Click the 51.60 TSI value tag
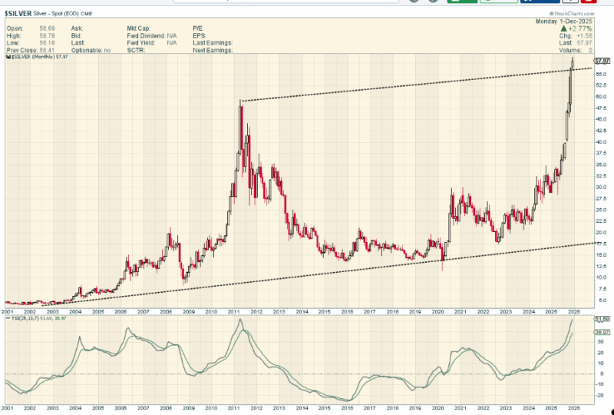Screen dimensions: 614x415 pyautogui.click(x=602, y=318)
